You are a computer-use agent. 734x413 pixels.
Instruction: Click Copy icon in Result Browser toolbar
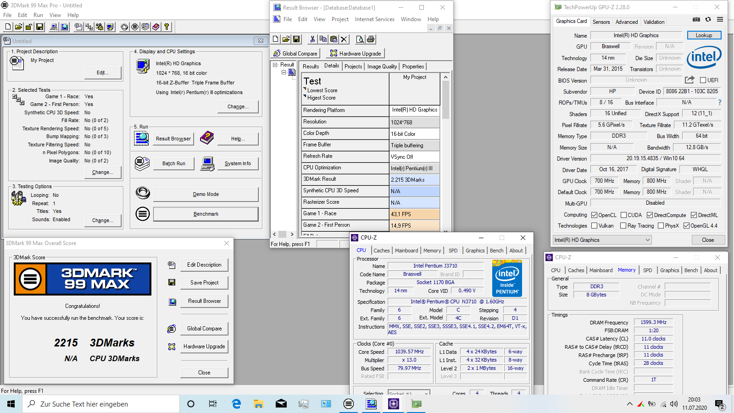tap(323, 39)
